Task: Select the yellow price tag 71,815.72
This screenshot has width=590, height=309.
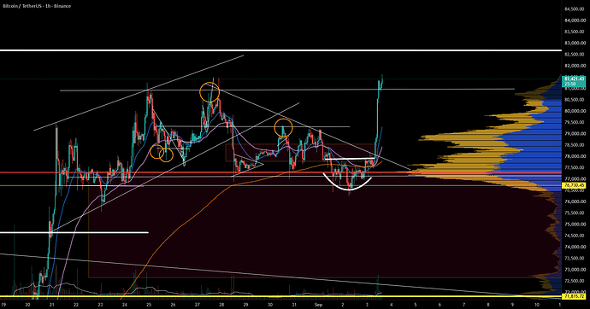Action: point(574,296)
